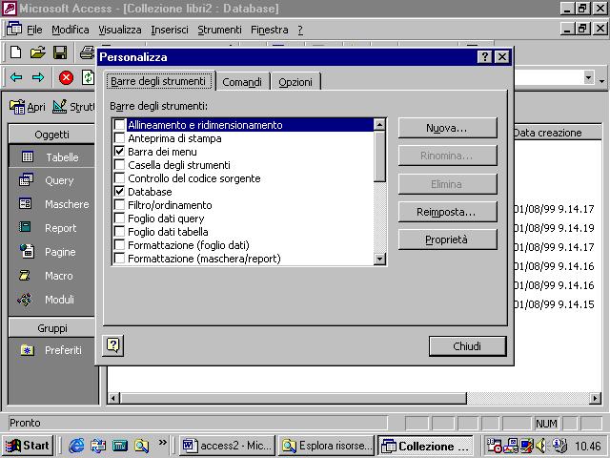
Task: Click the toolbar list scrollbar thumb
Action: 379,156
